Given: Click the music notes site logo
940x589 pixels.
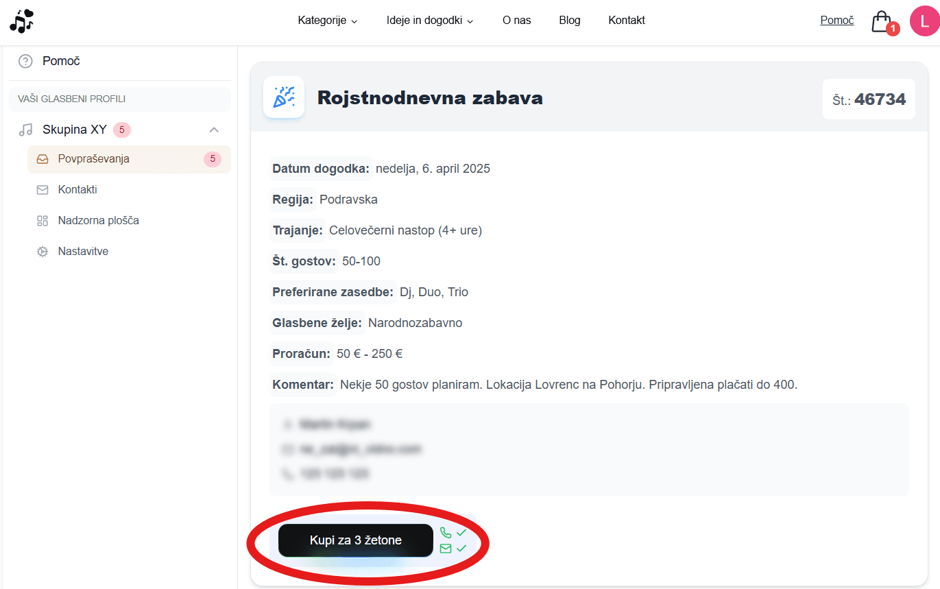Looking at the screenshot, I should point(21,21).
